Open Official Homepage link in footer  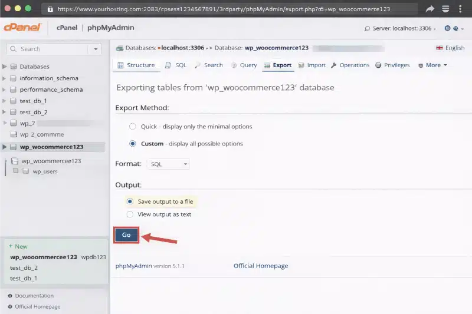261,266
